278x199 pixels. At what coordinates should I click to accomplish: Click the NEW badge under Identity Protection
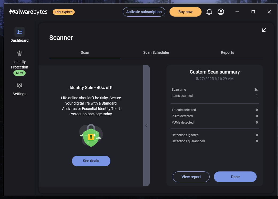point(20,73)
